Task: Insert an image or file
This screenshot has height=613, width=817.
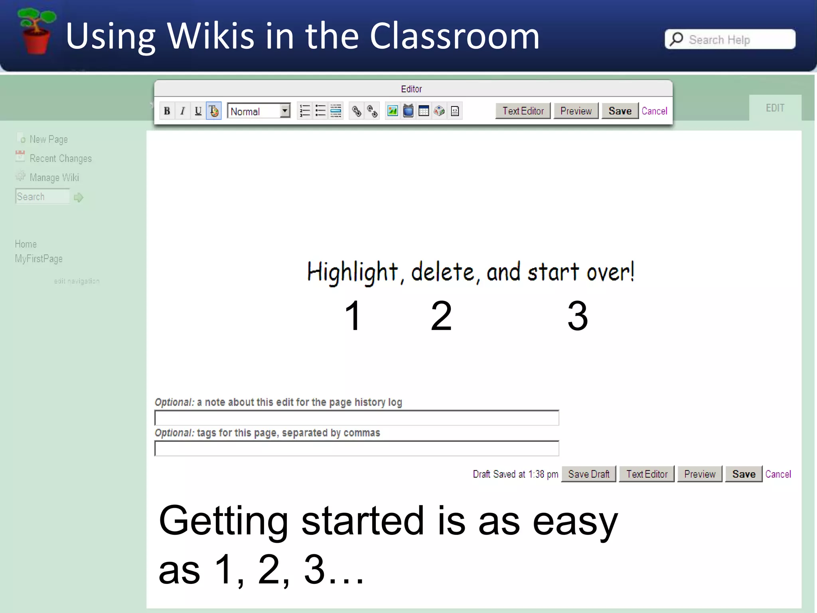Action: click(x=393, y=111)
